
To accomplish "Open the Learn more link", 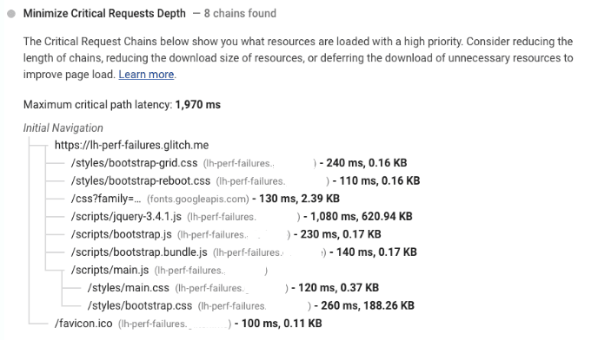I will (x=146, y=75).
